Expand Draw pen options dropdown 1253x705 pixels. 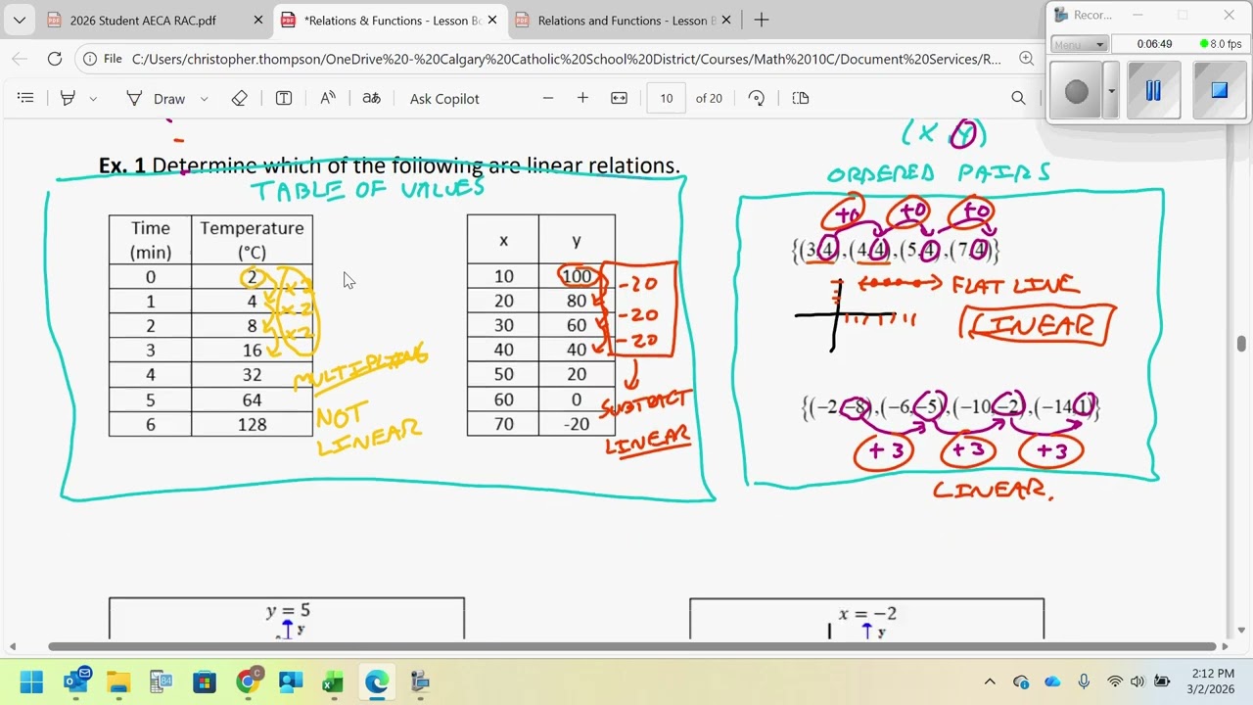204,98
